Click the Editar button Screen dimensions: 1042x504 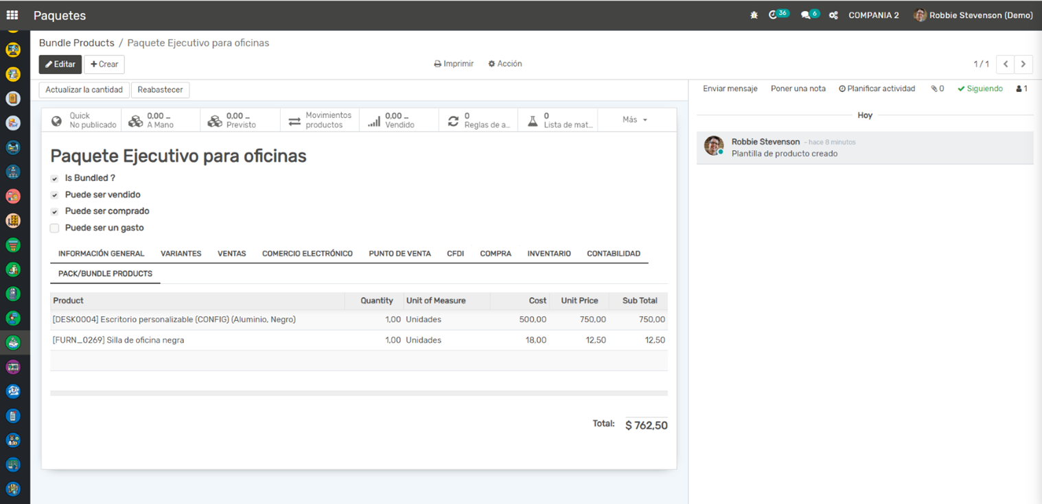pyautogui.click(x=60, y=64)
